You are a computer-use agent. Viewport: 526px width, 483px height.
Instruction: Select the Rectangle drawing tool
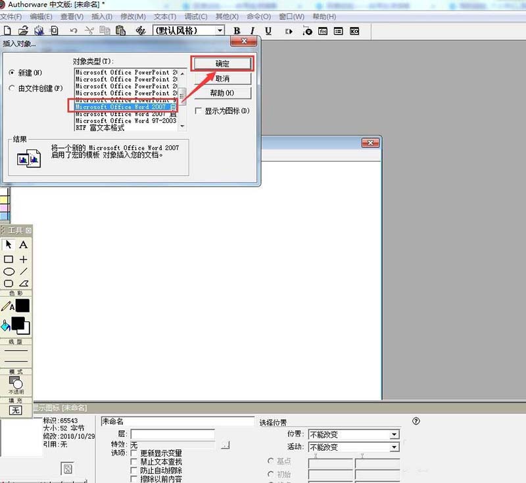point(9,259)
